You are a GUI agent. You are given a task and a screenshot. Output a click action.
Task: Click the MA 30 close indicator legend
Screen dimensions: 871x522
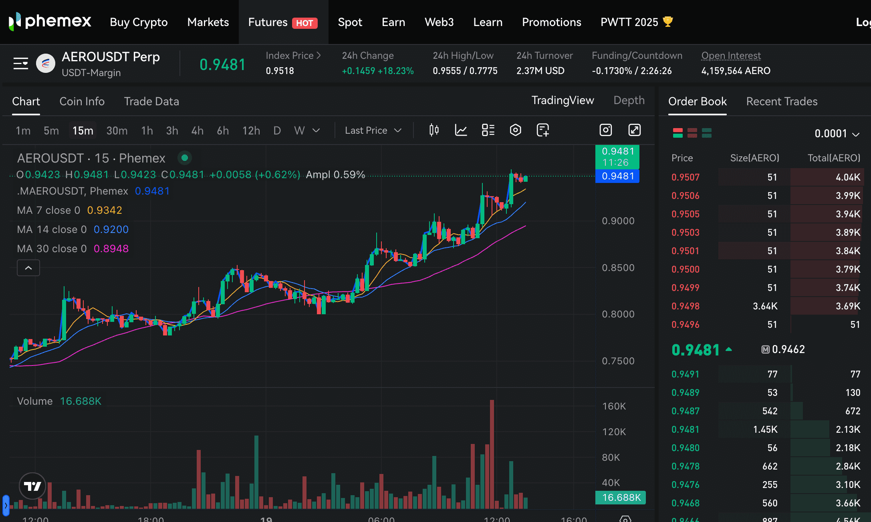(x=73, y=249)
